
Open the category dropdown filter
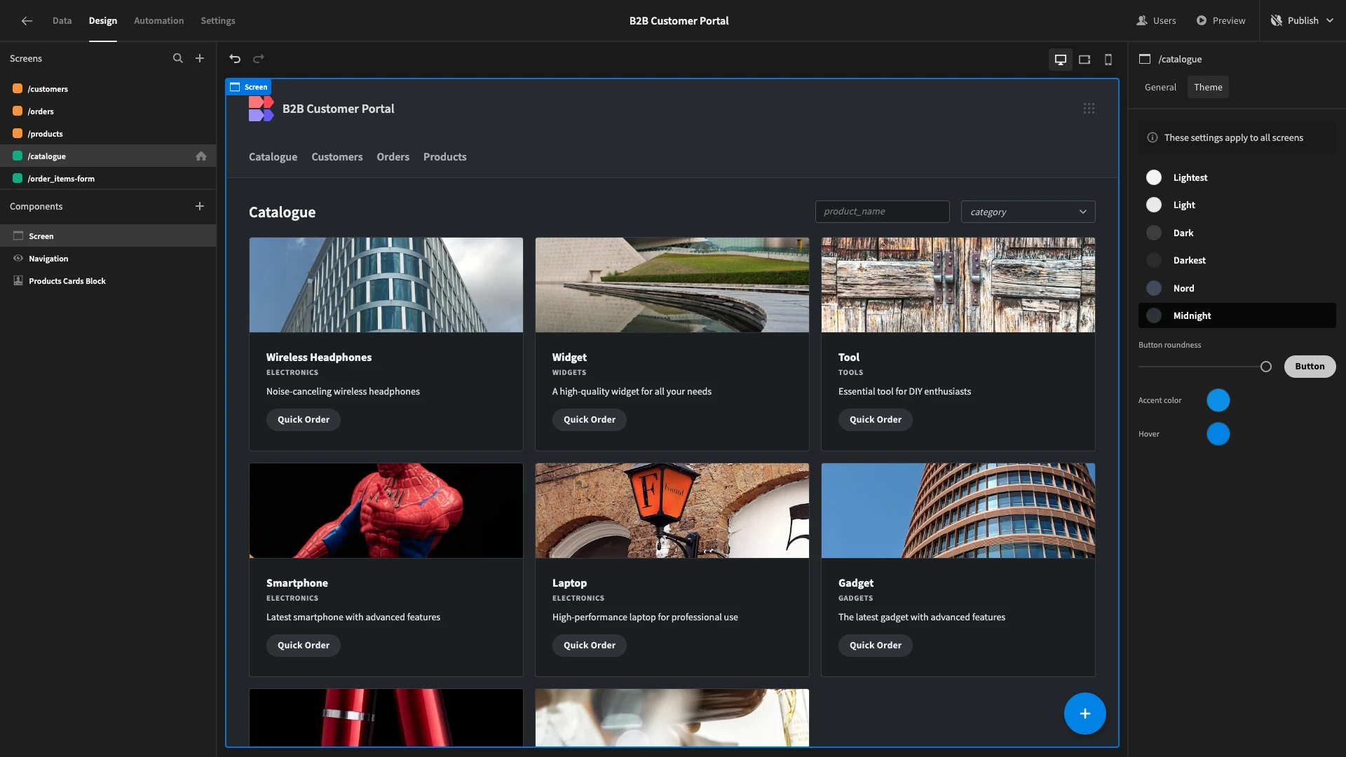tap(1028, 212)
